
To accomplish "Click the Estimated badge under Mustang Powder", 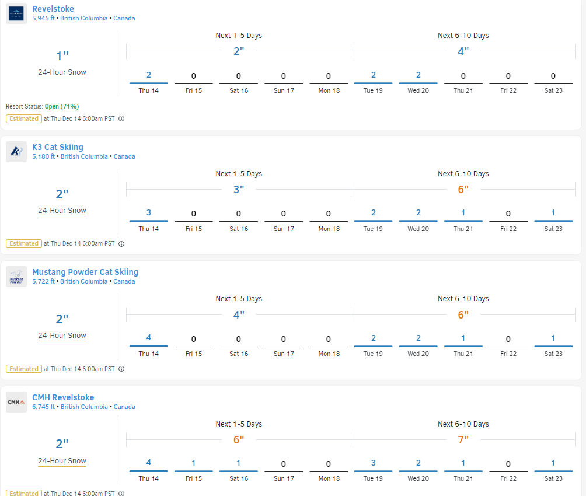I will 23,369.
